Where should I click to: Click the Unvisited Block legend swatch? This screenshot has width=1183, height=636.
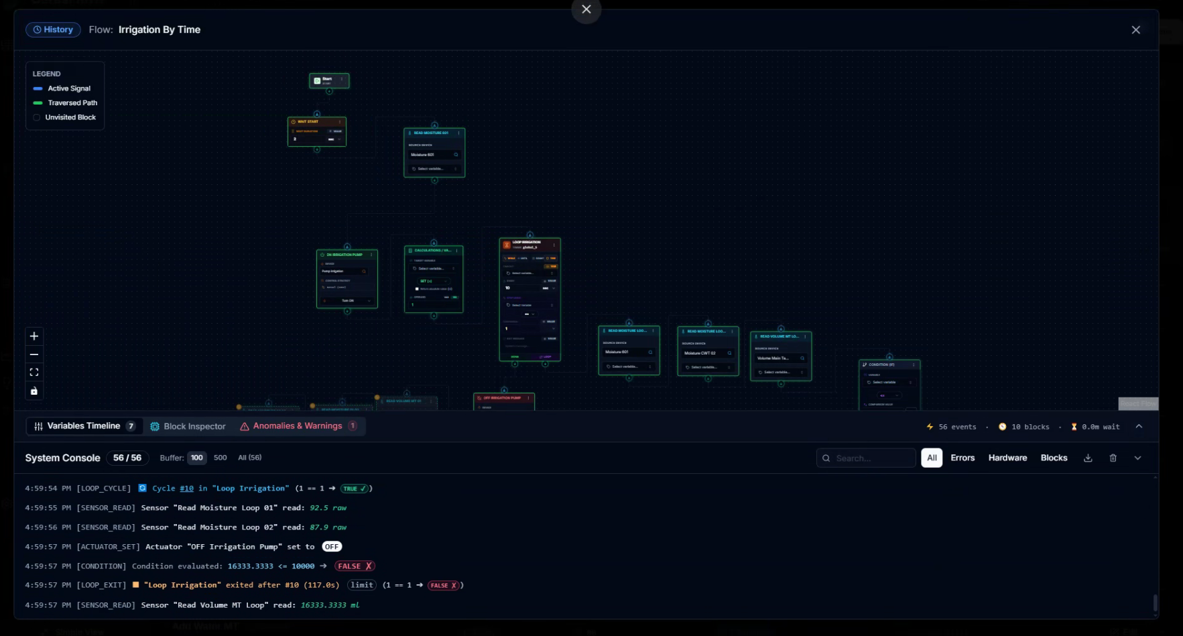tap(37, 117)
